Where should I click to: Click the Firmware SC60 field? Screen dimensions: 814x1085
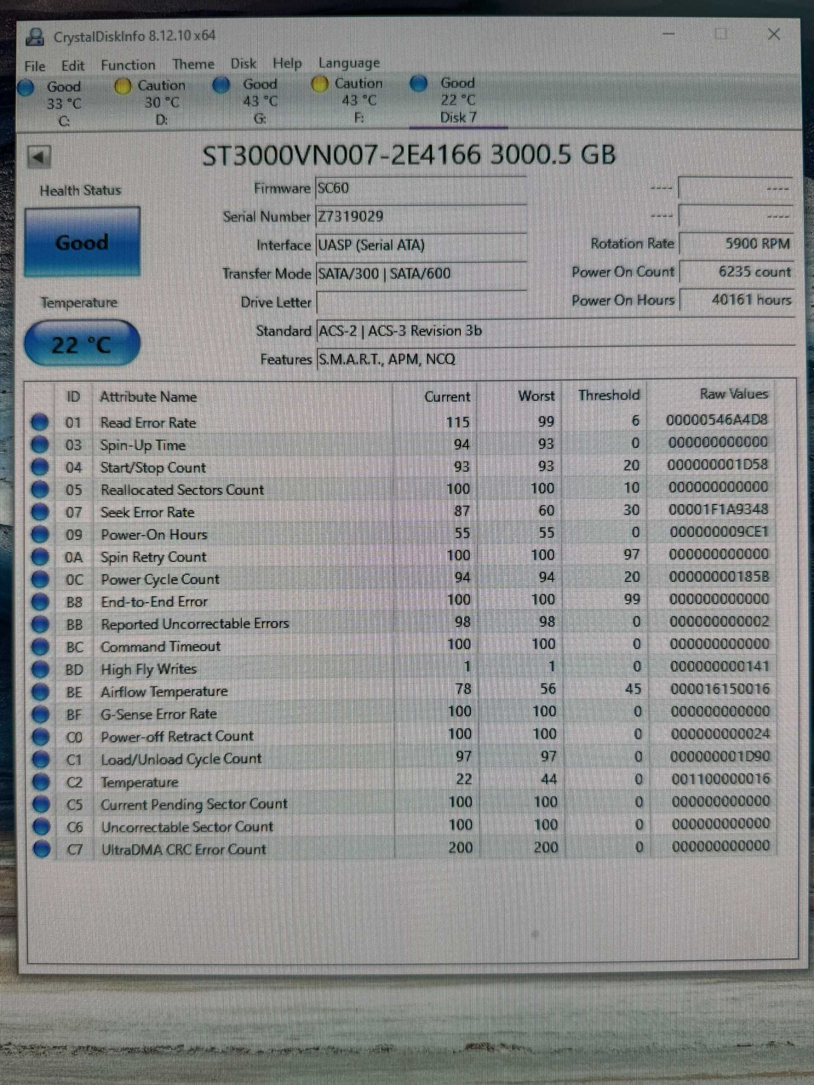point(421,188)
